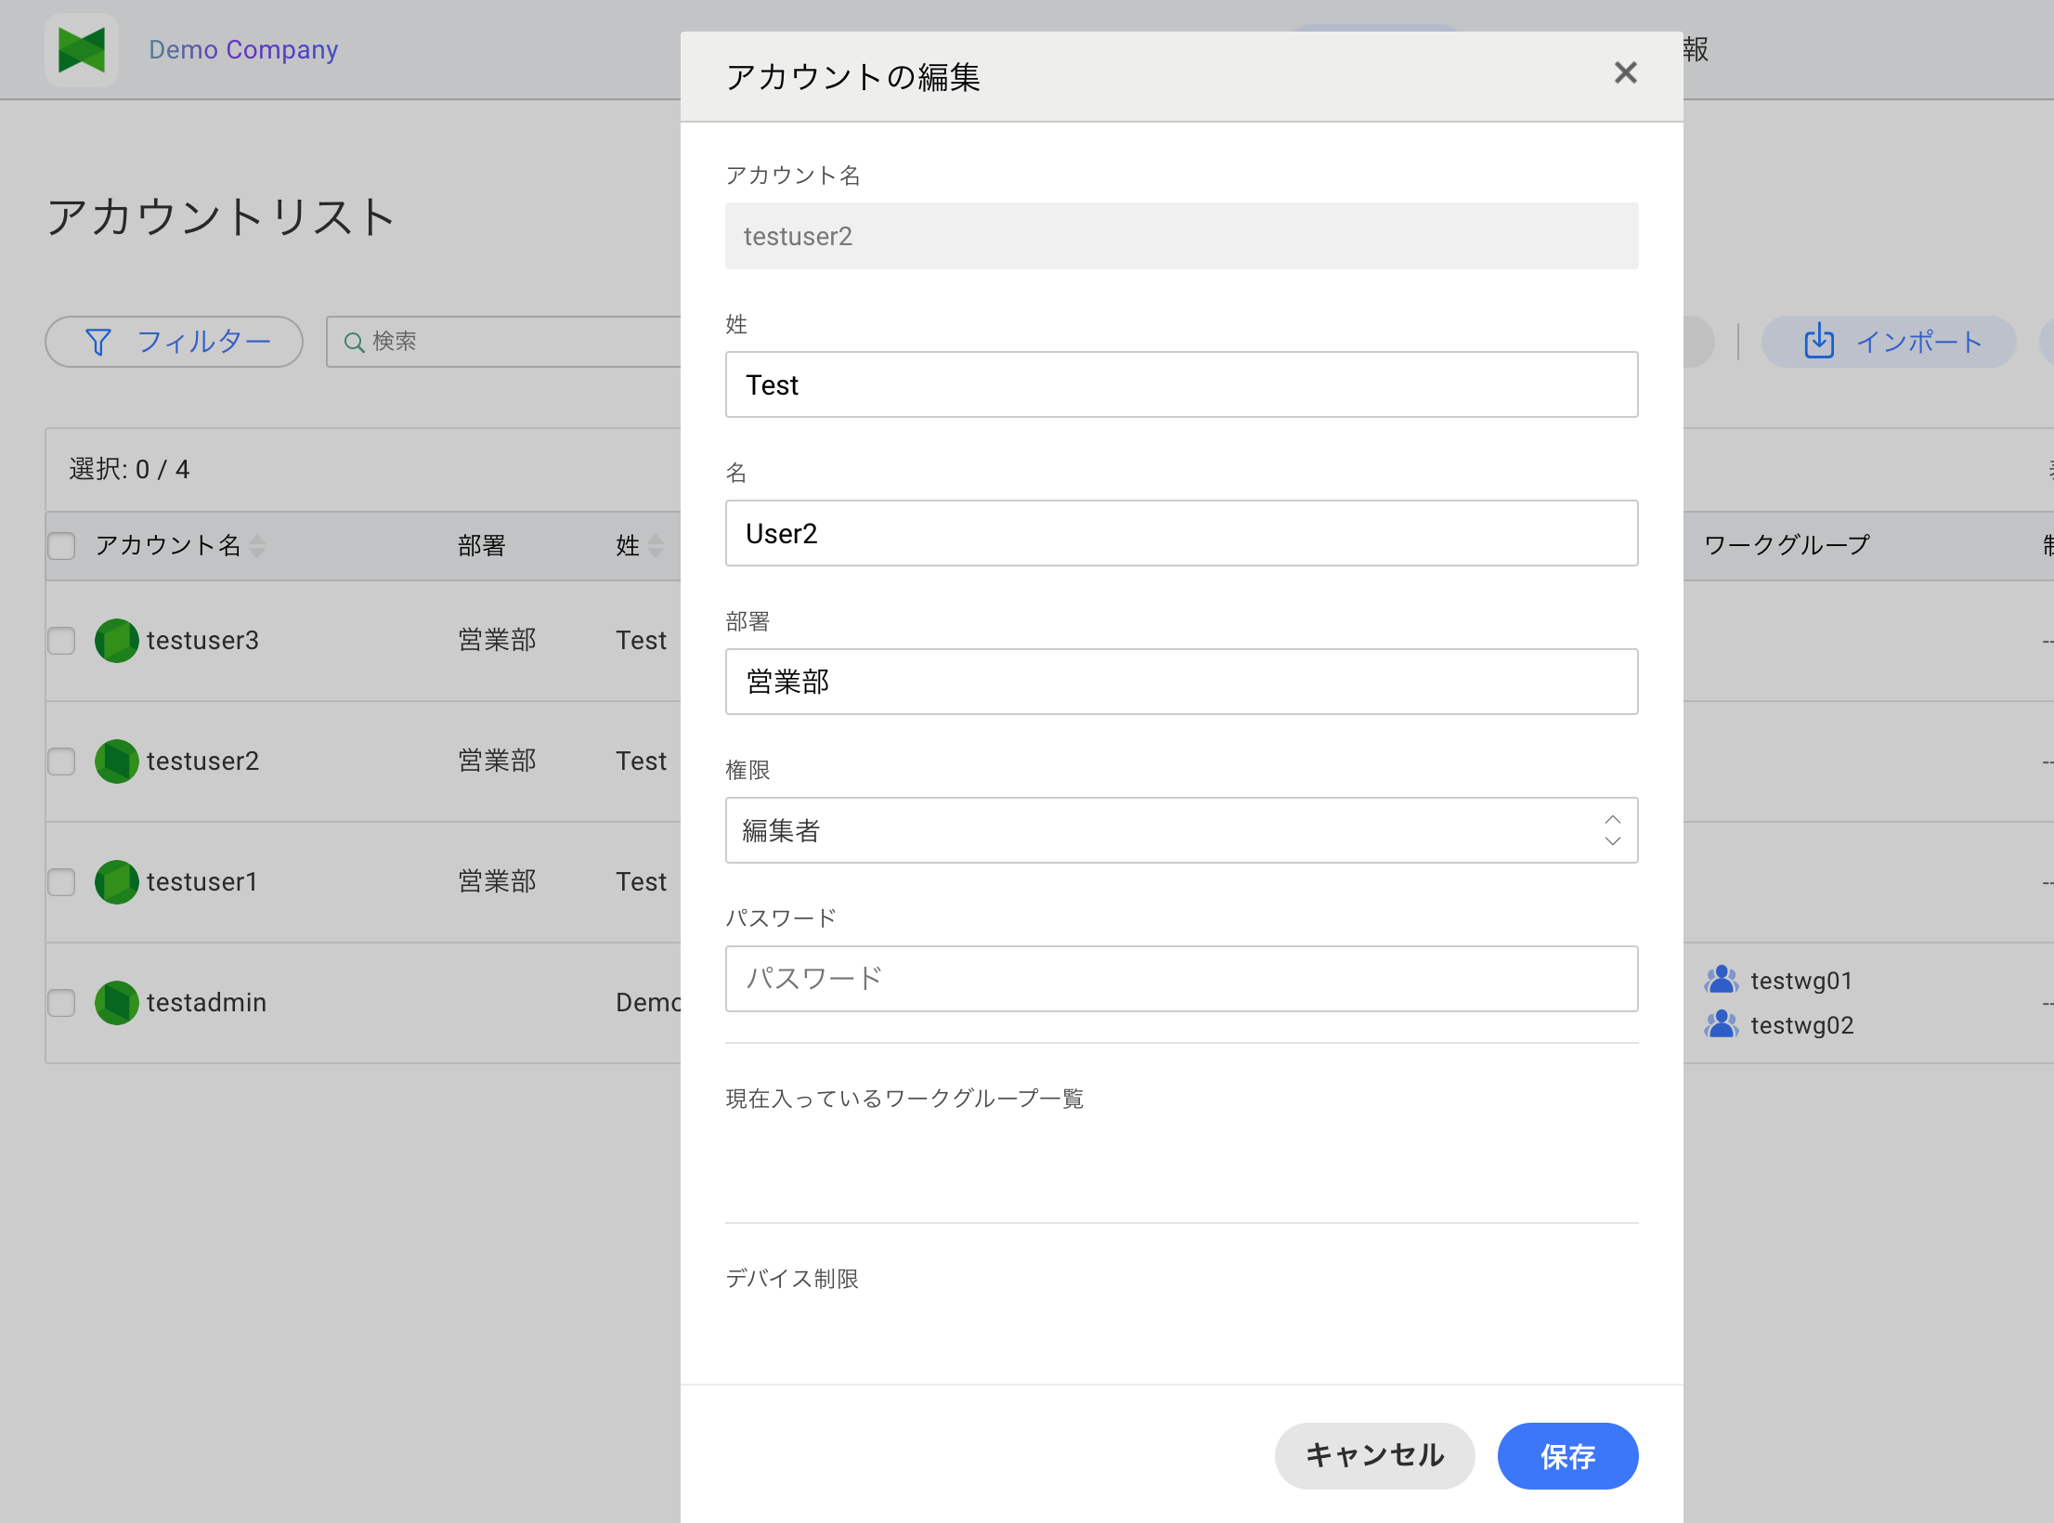Click the testwg02 group icon

tap(1722, 1024)
